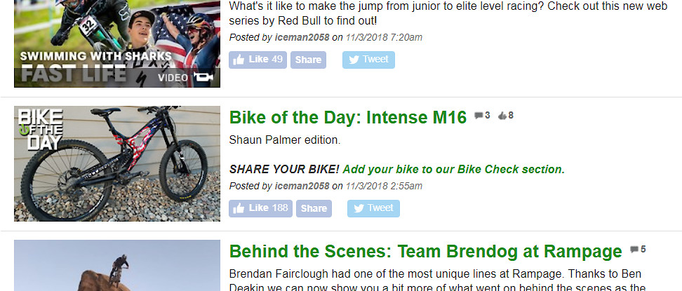Open the Swimming with Sharks video thumbnail
Viewport: 682px width, 291px height.
point(116,42)
